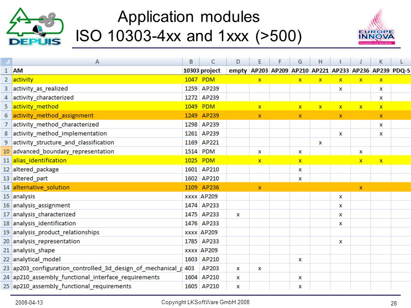Click the 'activity_as_realized' cell
Screen dimensions: 411x308
(x=97, y=89)
